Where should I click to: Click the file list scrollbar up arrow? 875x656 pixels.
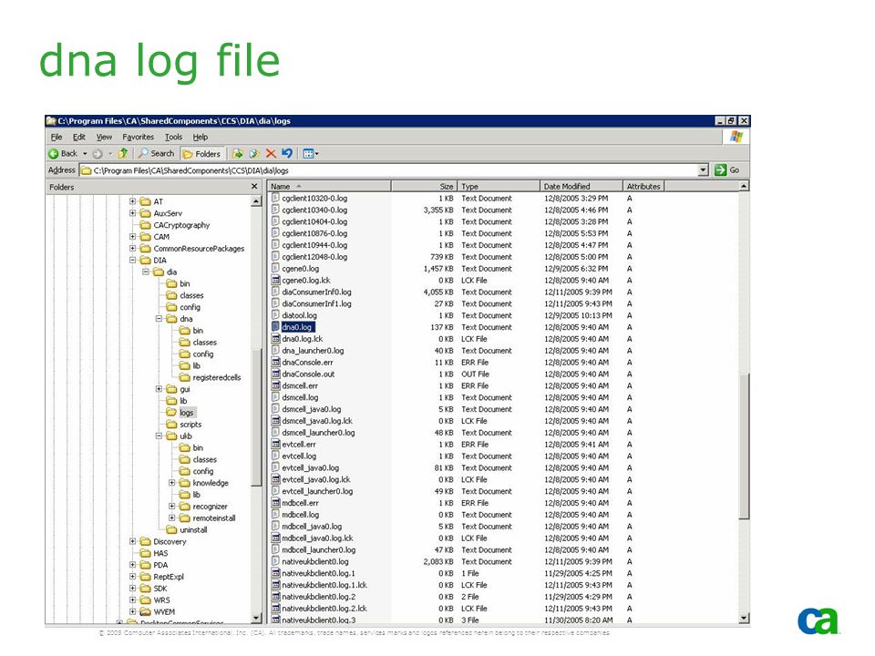coord(744,186)
